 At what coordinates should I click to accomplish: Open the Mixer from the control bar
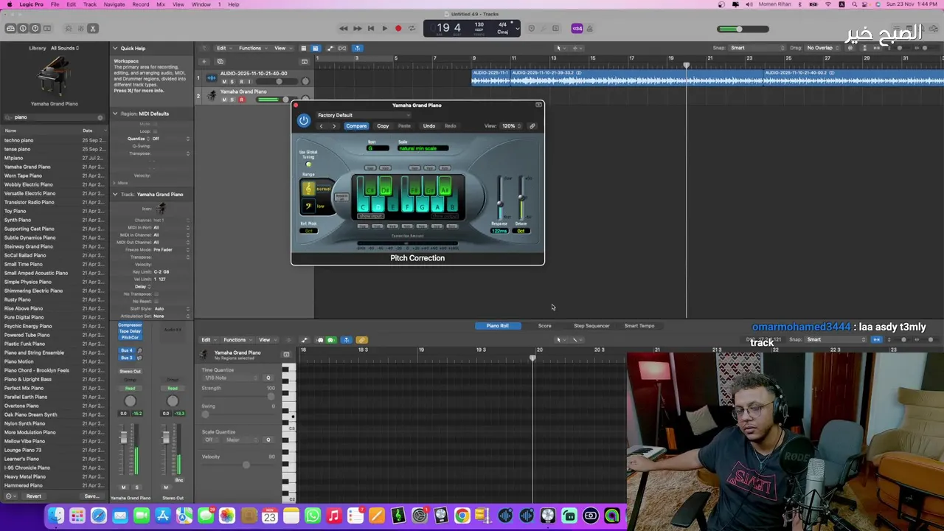(80, 29)
